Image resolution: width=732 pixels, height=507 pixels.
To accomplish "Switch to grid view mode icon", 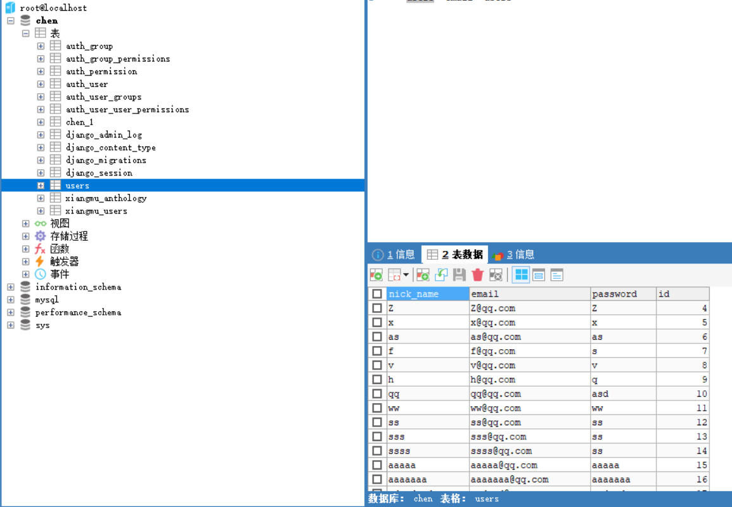I will click(521, 275).
